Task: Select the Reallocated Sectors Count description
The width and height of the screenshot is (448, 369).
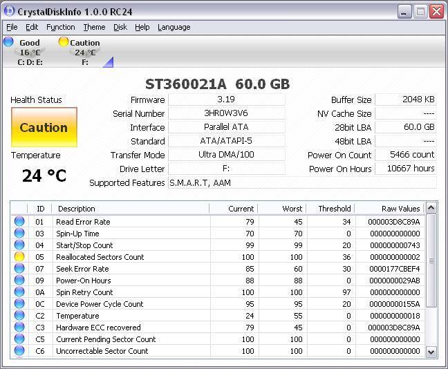Action: 100,257
